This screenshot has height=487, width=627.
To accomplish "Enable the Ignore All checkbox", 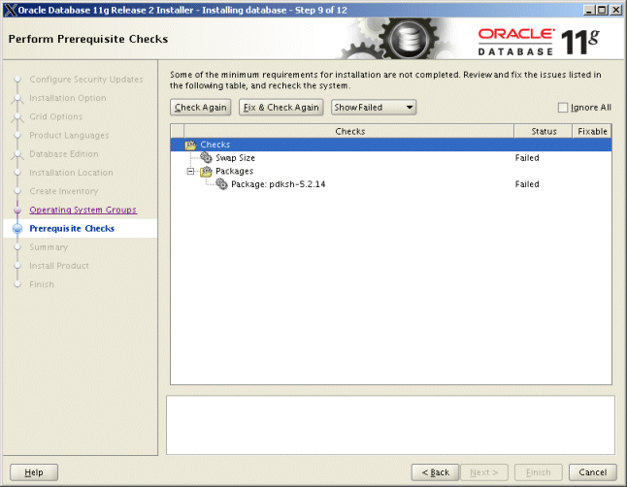I will point(563,108).
